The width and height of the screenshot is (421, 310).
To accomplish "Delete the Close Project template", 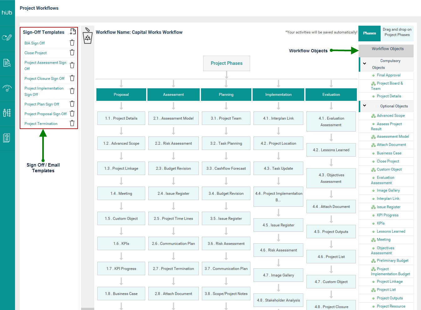I will (x=72, y=53).
